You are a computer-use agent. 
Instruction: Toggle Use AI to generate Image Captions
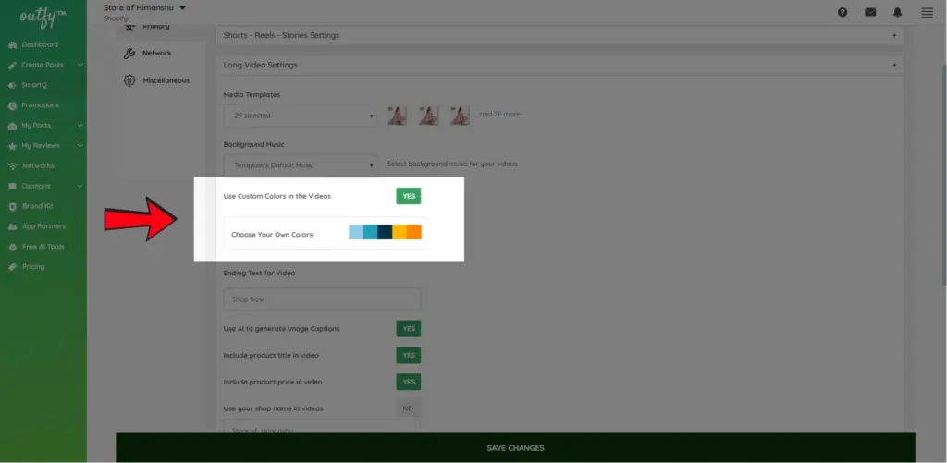(x=408, y=328)
